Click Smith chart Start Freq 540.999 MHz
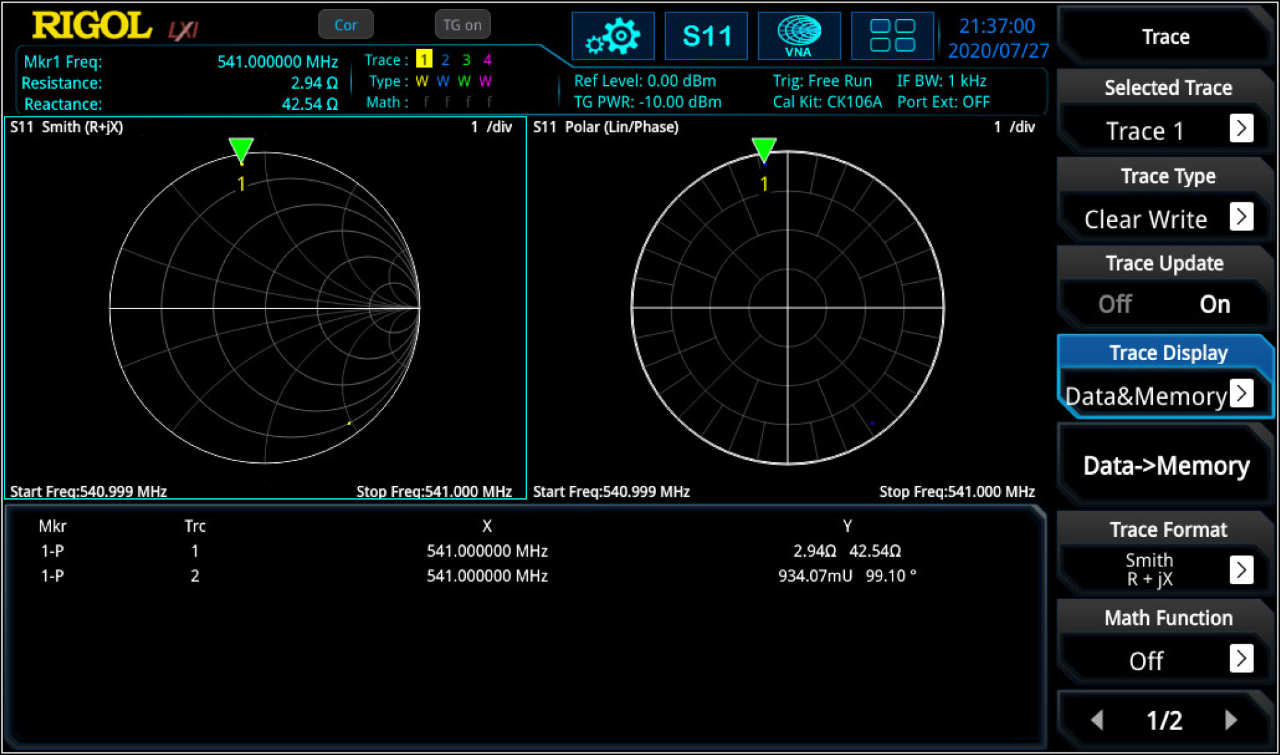 point(88,491)
